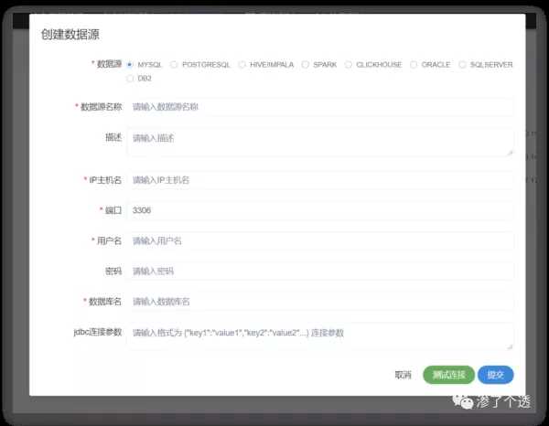Viewport: 549px width, 426px height.
Task: Focus the jdbc连接参数 text area
Action: [x=319, y=335]
